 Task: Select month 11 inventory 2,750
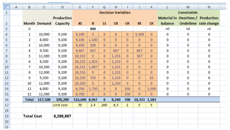click(93, 89)
